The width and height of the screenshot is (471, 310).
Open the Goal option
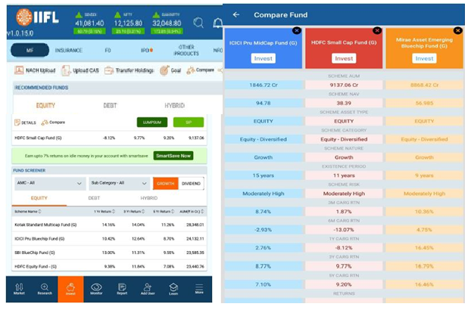[170, 70]
